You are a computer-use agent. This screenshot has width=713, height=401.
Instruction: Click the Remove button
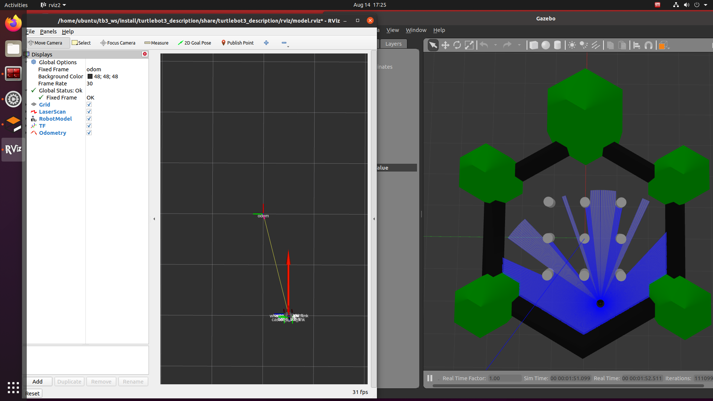coord(101,382)
